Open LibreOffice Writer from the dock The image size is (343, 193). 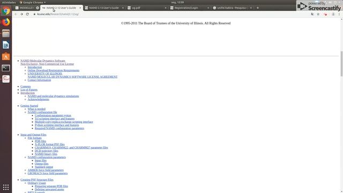click(x=6, y=45)
